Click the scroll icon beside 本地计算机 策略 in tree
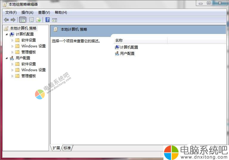The width and height of the screenshot is (229, 160). click(x=6, y=28)
